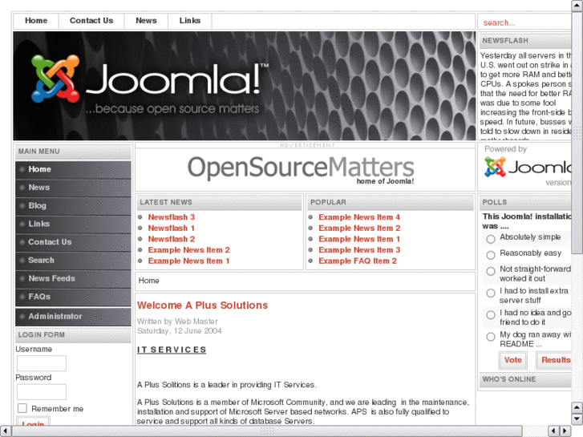583x437 pixels.
Task: View poll Results button
Action: (554, 360)
